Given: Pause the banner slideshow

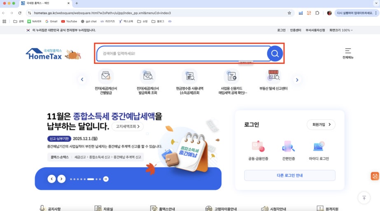Looking at the screenshot, I should (x=106, y=179).
